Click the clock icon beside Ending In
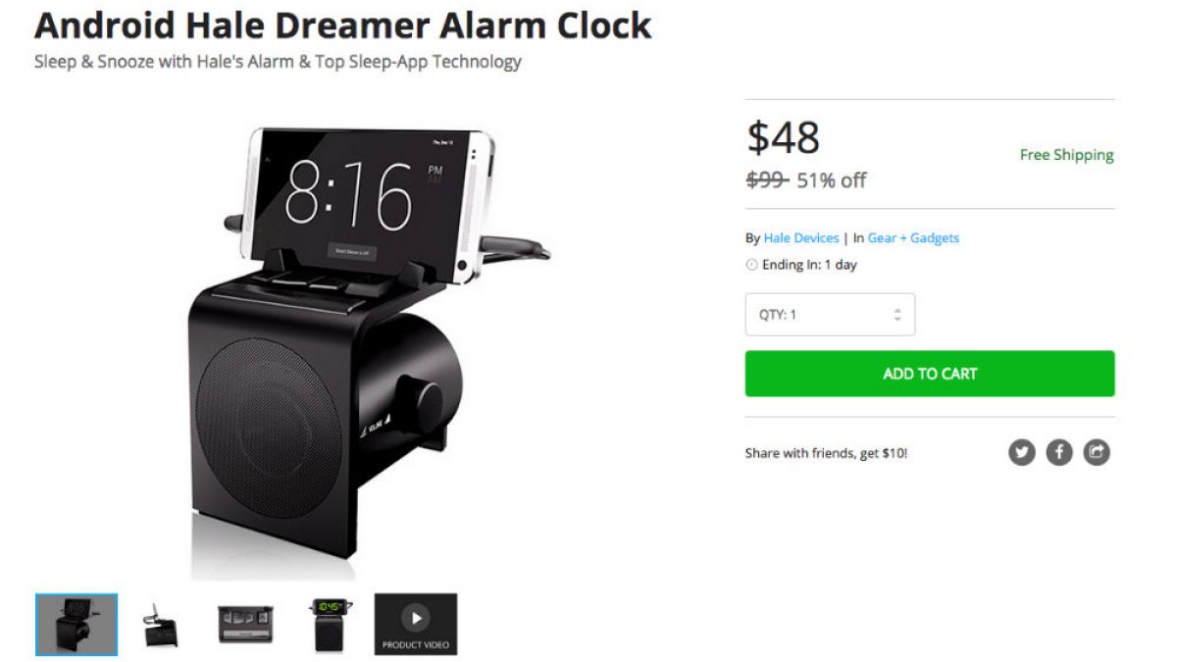1177x662 pixels. [751, 265]
